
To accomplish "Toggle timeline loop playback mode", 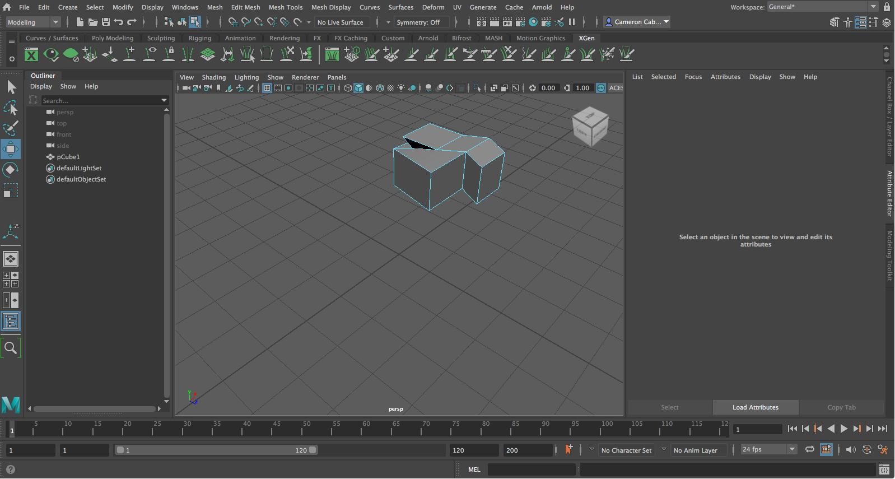I will point(810,449).
